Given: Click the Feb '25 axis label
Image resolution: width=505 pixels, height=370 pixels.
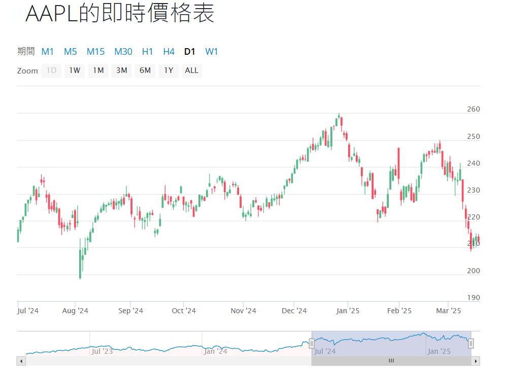Looking at the screenshot, I should point(399,311).
